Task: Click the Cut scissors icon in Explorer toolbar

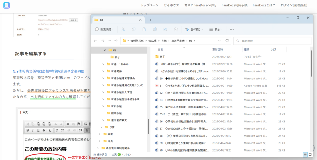Action: [123, 29]
